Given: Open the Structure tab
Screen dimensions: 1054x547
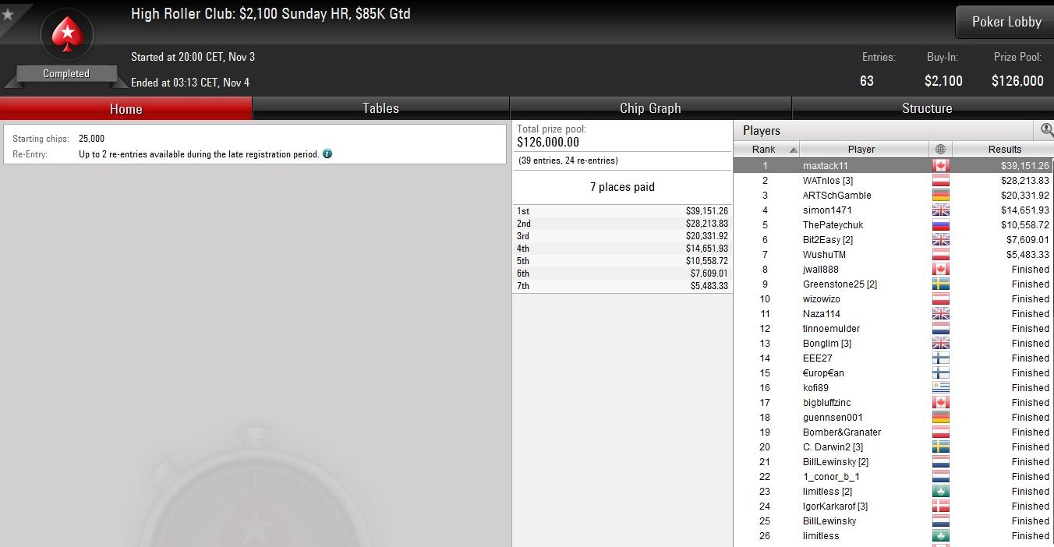Looking at the screenshot, I should click(x=926, y=108).
